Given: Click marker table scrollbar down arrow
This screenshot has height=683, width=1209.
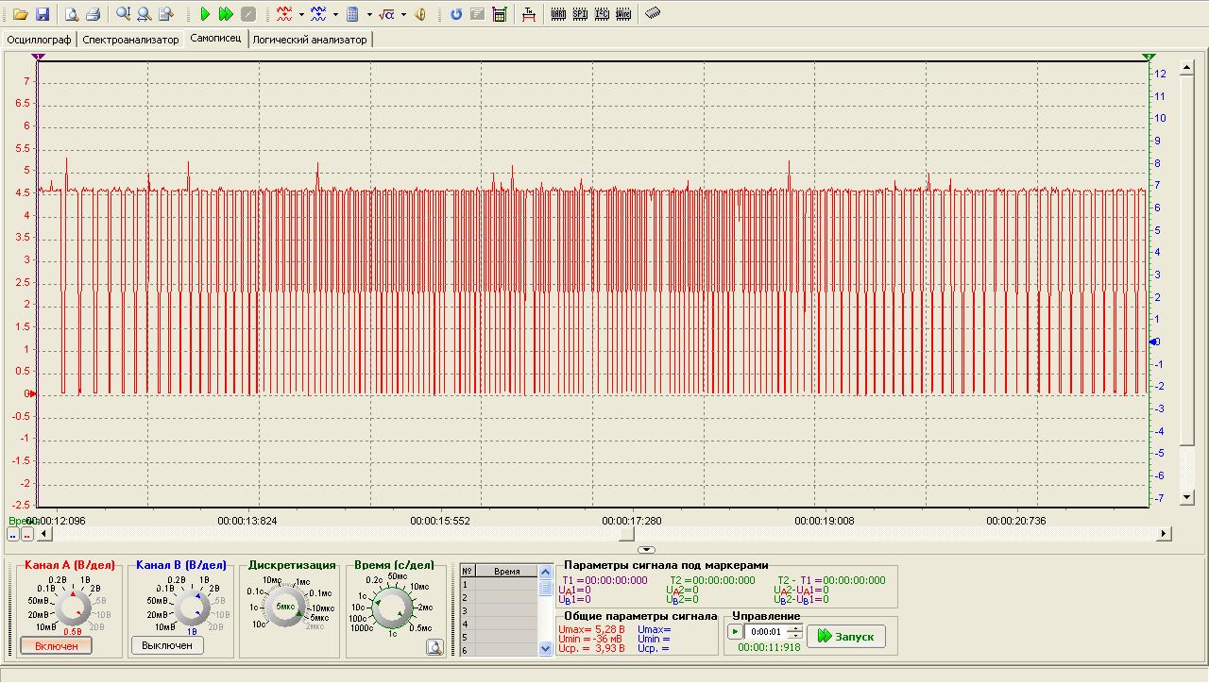Looking at the screenshot, I should [x=545, y=648].
